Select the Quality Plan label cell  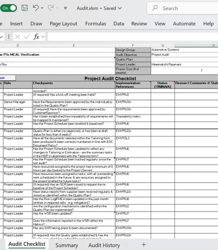click(133, 59)
